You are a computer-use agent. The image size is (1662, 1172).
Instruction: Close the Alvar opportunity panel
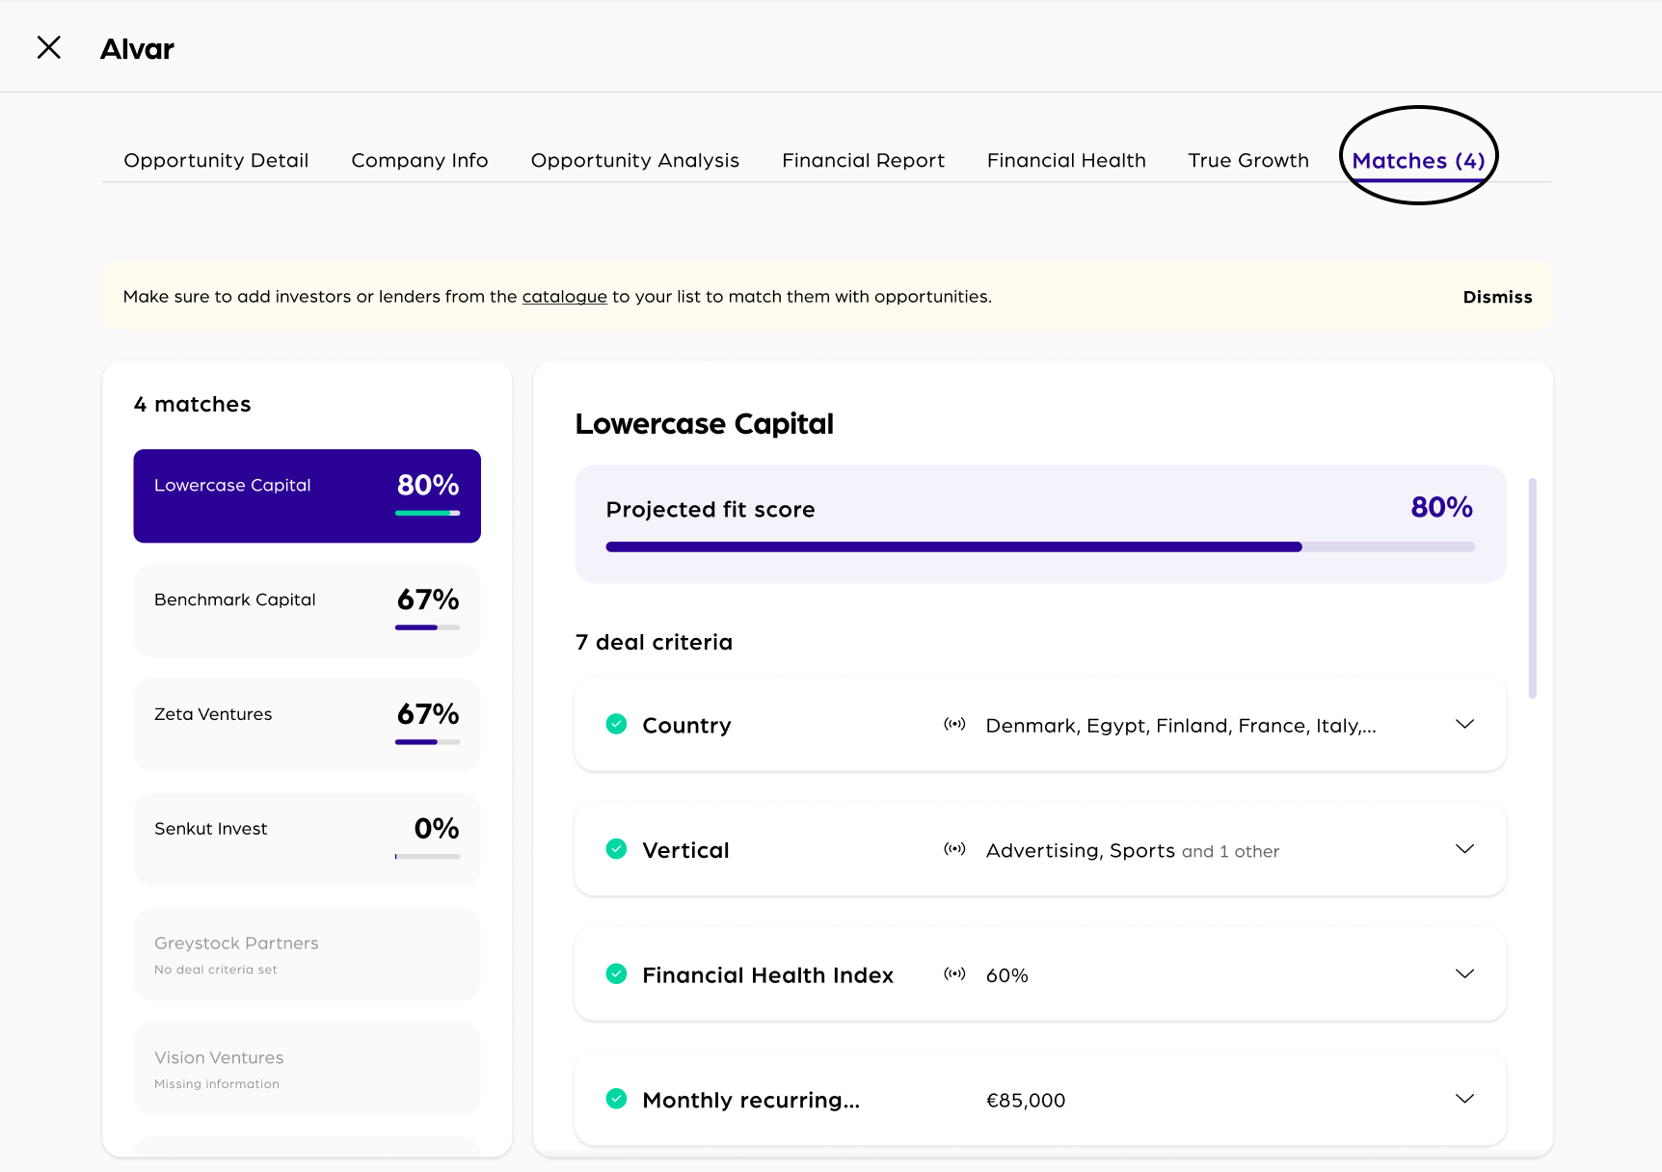(x=48, y=47)
